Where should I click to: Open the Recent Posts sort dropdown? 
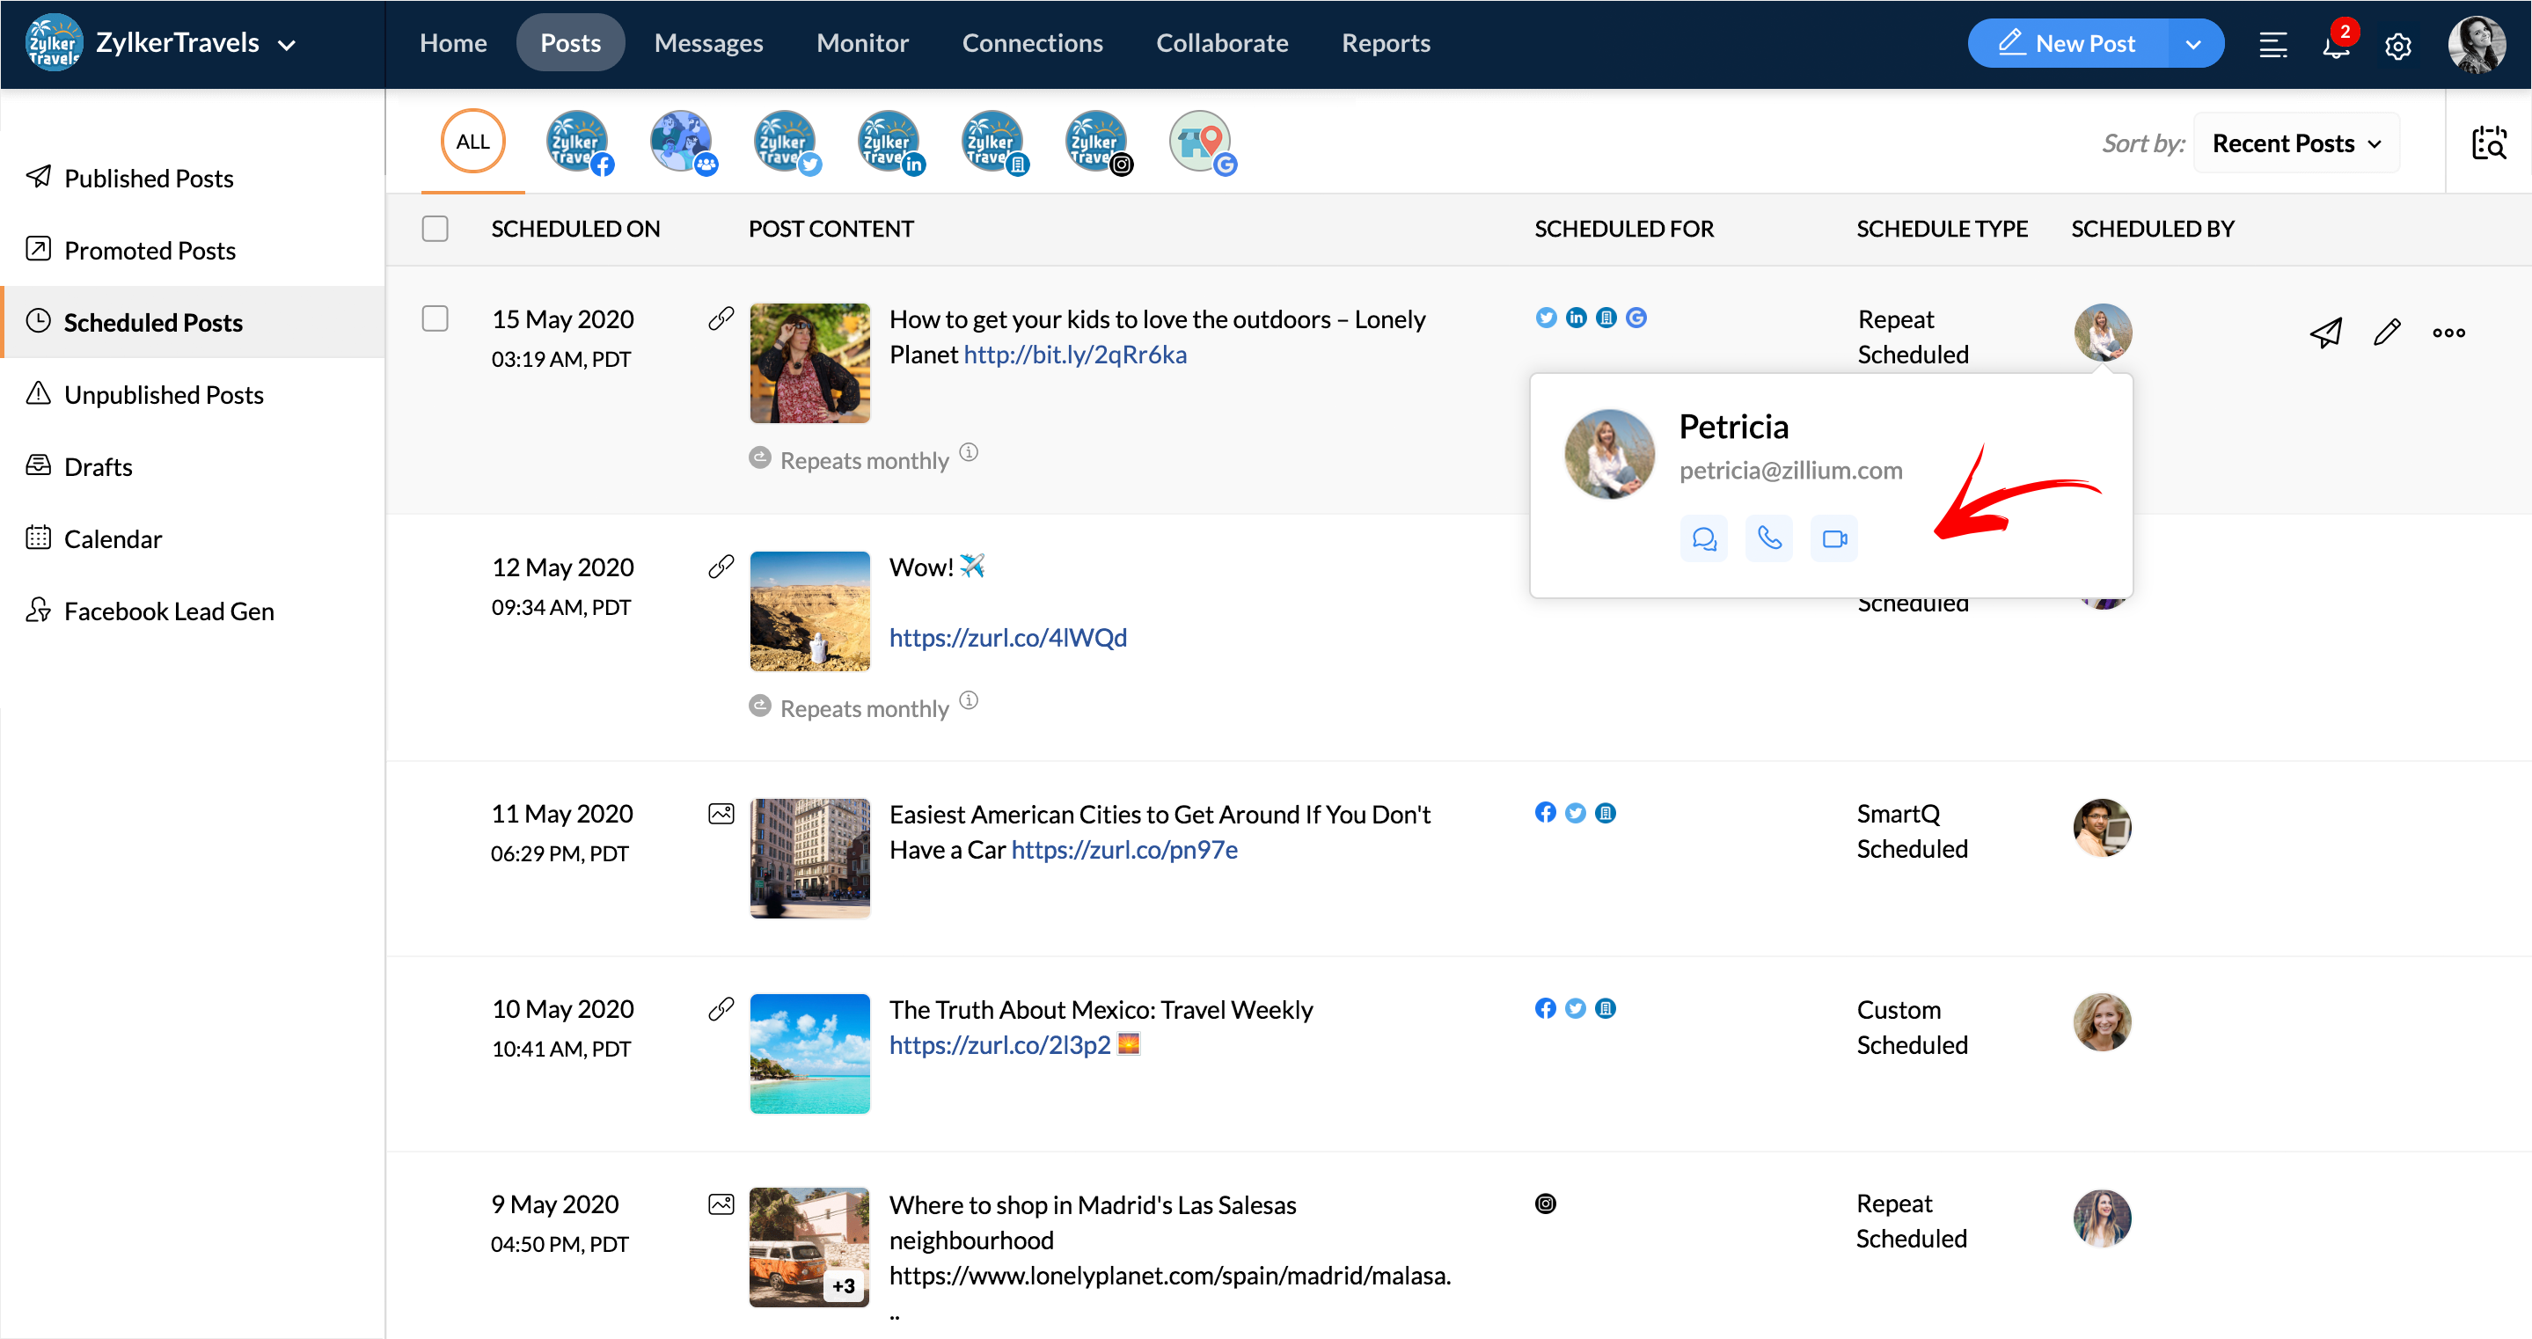2296,143
